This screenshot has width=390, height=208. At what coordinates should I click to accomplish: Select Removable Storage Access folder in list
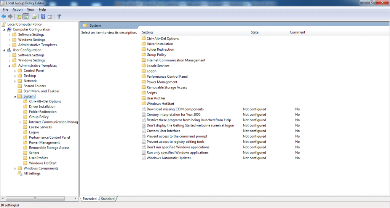pyautogui.click(x=166, y=87)
